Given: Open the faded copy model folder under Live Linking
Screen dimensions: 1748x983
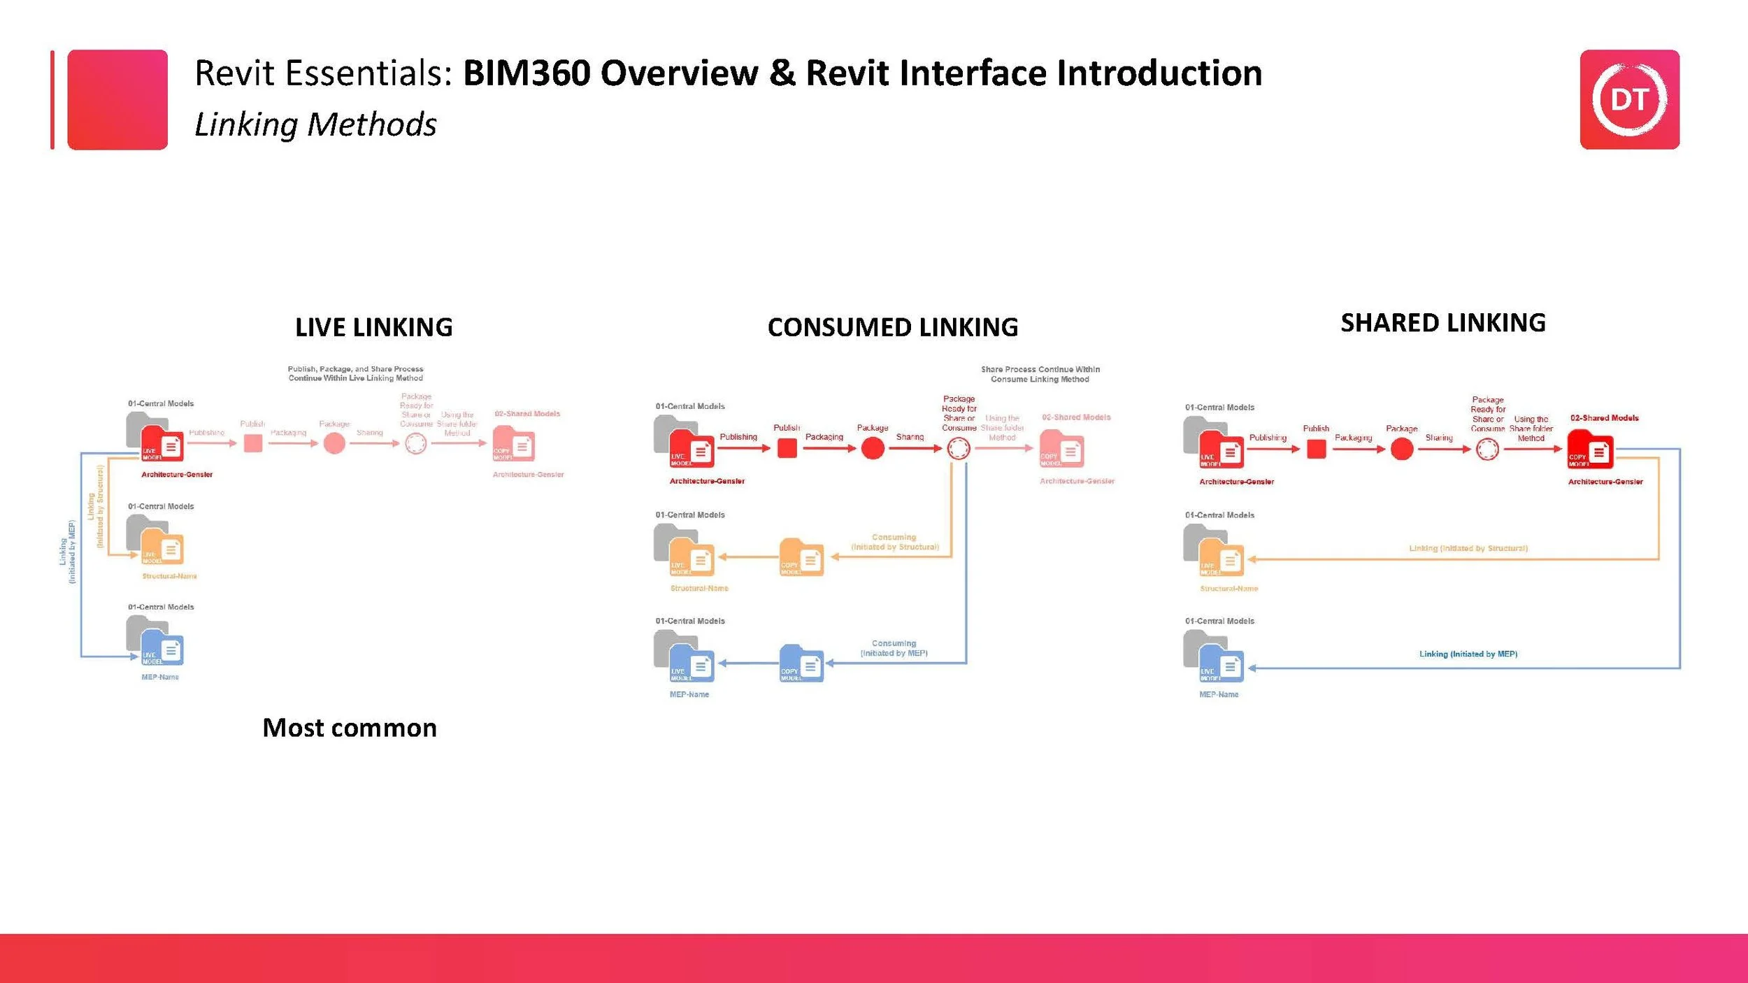Looking at the screenshot, I should pyautogui.click(x=514, y=443).
